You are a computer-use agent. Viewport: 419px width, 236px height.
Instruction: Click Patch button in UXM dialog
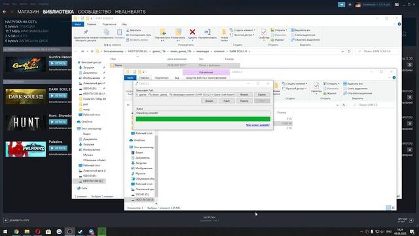227,101
